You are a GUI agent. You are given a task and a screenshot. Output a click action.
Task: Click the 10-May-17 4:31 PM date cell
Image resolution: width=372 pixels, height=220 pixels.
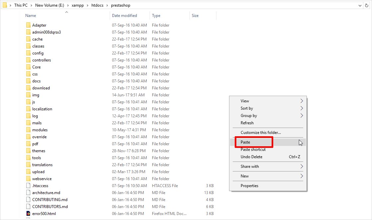tap(129, 130)
